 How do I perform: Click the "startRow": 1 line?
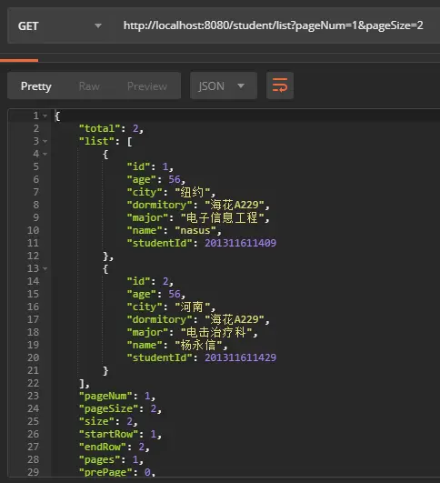pos(120,434)
